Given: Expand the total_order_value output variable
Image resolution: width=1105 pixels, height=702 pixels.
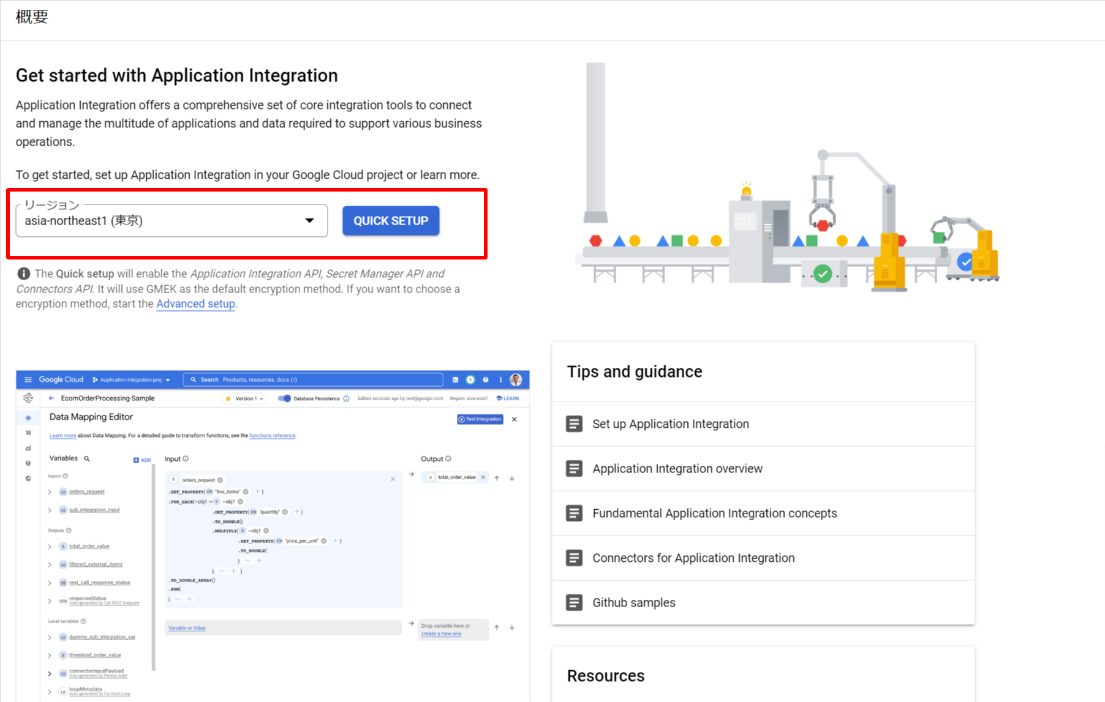Looking at the screenshot, I should (50, 546).
